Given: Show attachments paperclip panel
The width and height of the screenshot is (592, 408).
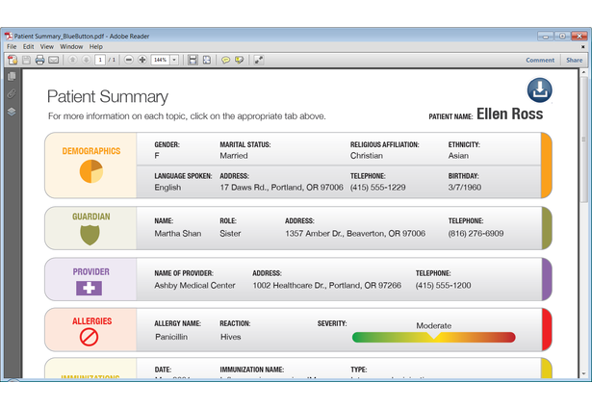Looking at the screenshot, I should pos(12,93).
